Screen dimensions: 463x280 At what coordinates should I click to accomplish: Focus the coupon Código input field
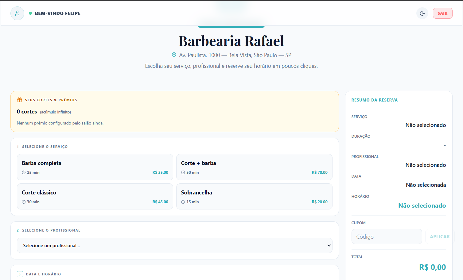(x=387, y=236)
